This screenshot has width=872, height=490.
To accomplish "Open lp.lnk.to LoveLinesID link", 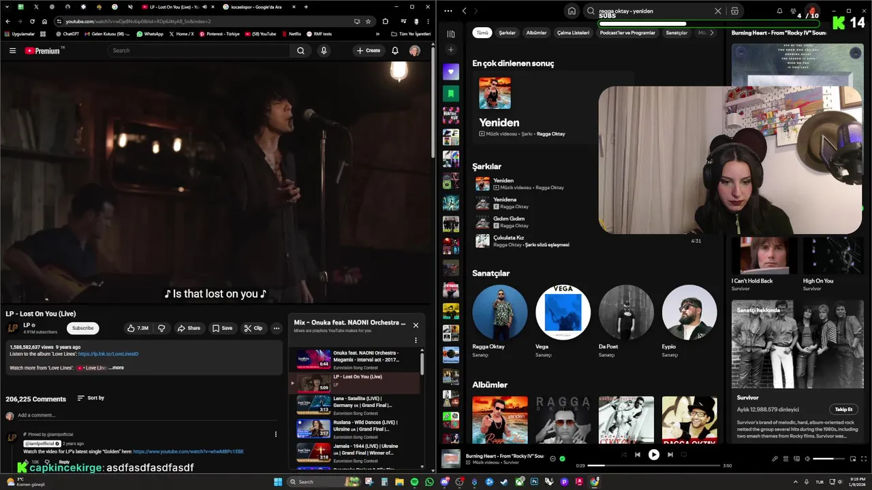I will click(108, 354).
